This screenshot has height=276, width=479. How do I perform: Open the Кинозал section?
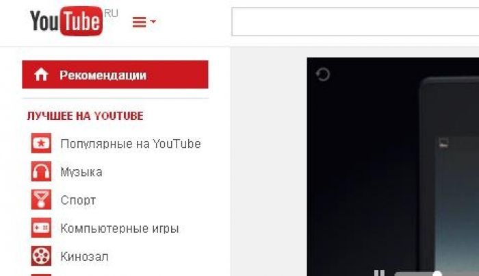84,256
